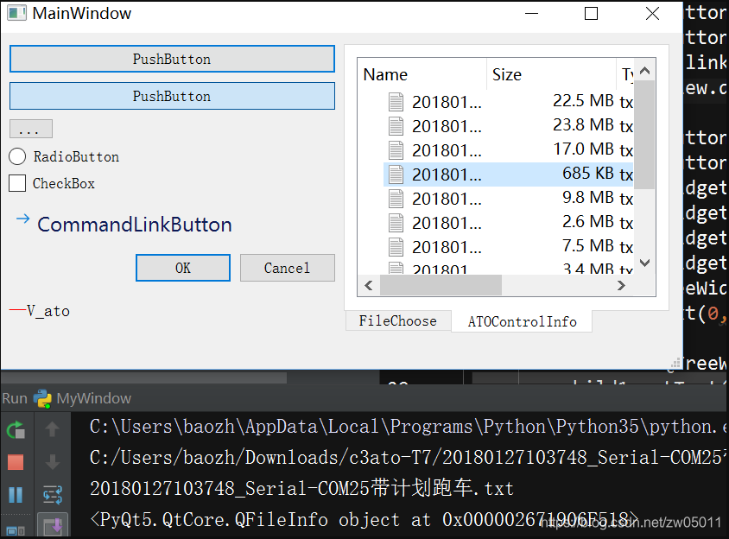The height and width of the screenshot is (539, 729).
Task: Select the RadioButton option
Action: pos(16,157)
